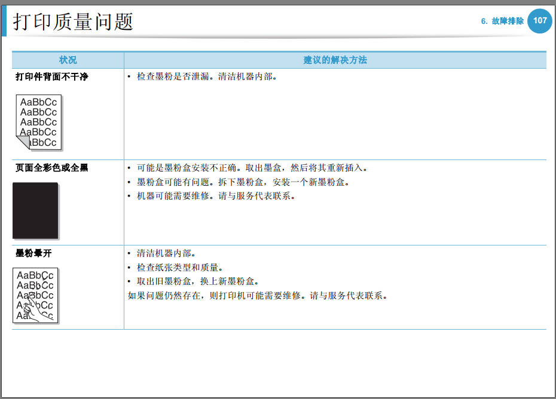Click the 墨粉晕开 heading
This screenshot has width=556, height=399.
tap(33, 253)
